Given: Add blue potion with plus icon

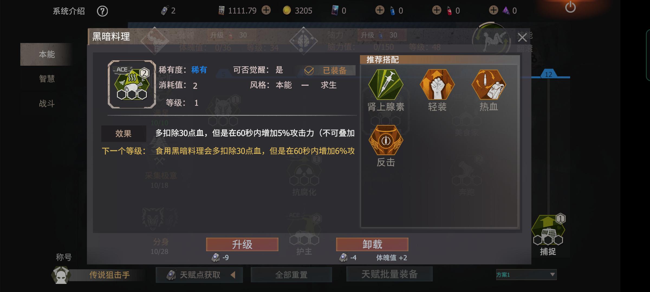Looking at the screenshot, I should 380,10.
